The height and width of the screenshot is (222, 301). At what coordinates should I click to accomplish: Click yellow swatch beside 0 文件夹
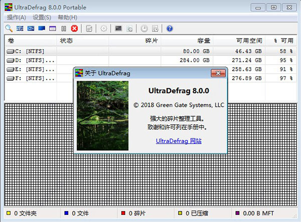point(9,213)
